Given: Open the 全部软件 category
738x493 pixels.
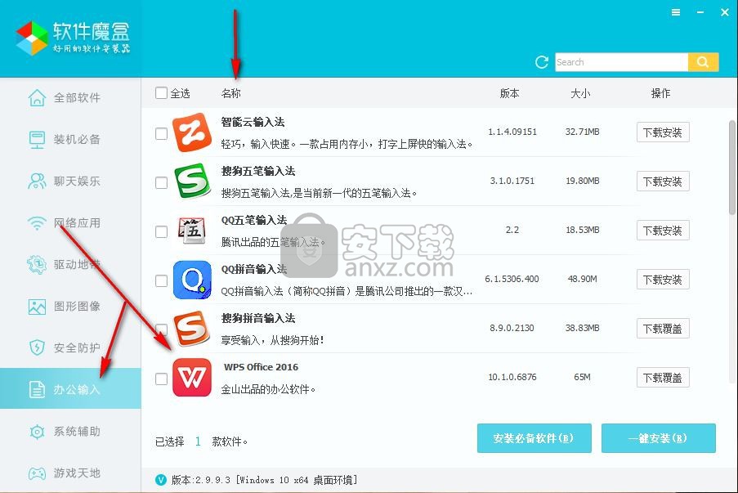Looking at the screenshot, I should pos(70,98).
